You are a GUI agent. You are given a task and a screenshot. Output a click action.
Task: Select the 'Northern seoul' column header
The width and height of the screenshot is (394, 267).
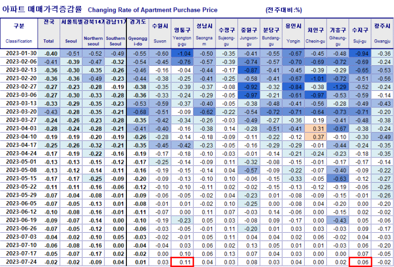(x=93, y=33)
